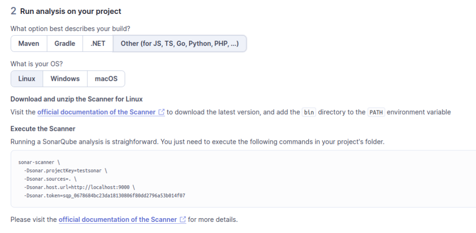Click the 'bin' inline code label

309,112
